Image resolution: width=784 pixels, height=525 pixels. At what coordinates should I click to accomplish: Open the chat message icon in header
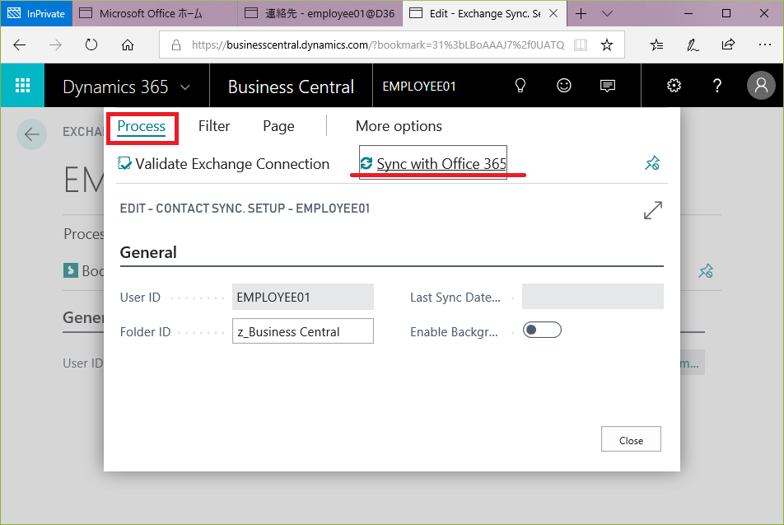click(x=608, y=86)
